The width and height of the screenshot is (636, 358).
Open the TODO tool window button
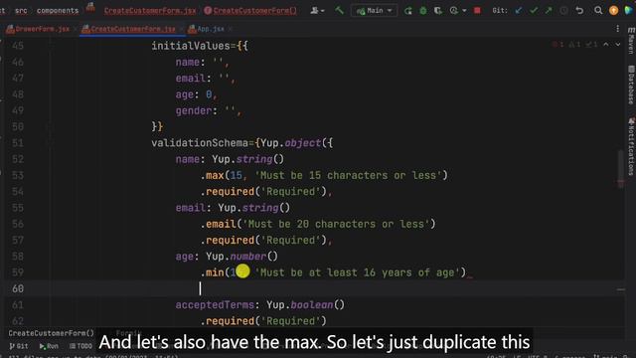tap(80, 346)
